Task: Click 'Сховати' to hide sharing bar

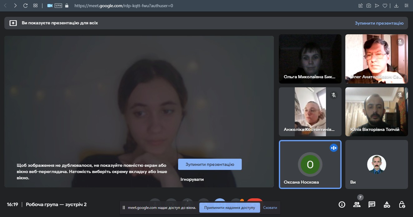Action: pyautogui.click(x=270, y=208)
